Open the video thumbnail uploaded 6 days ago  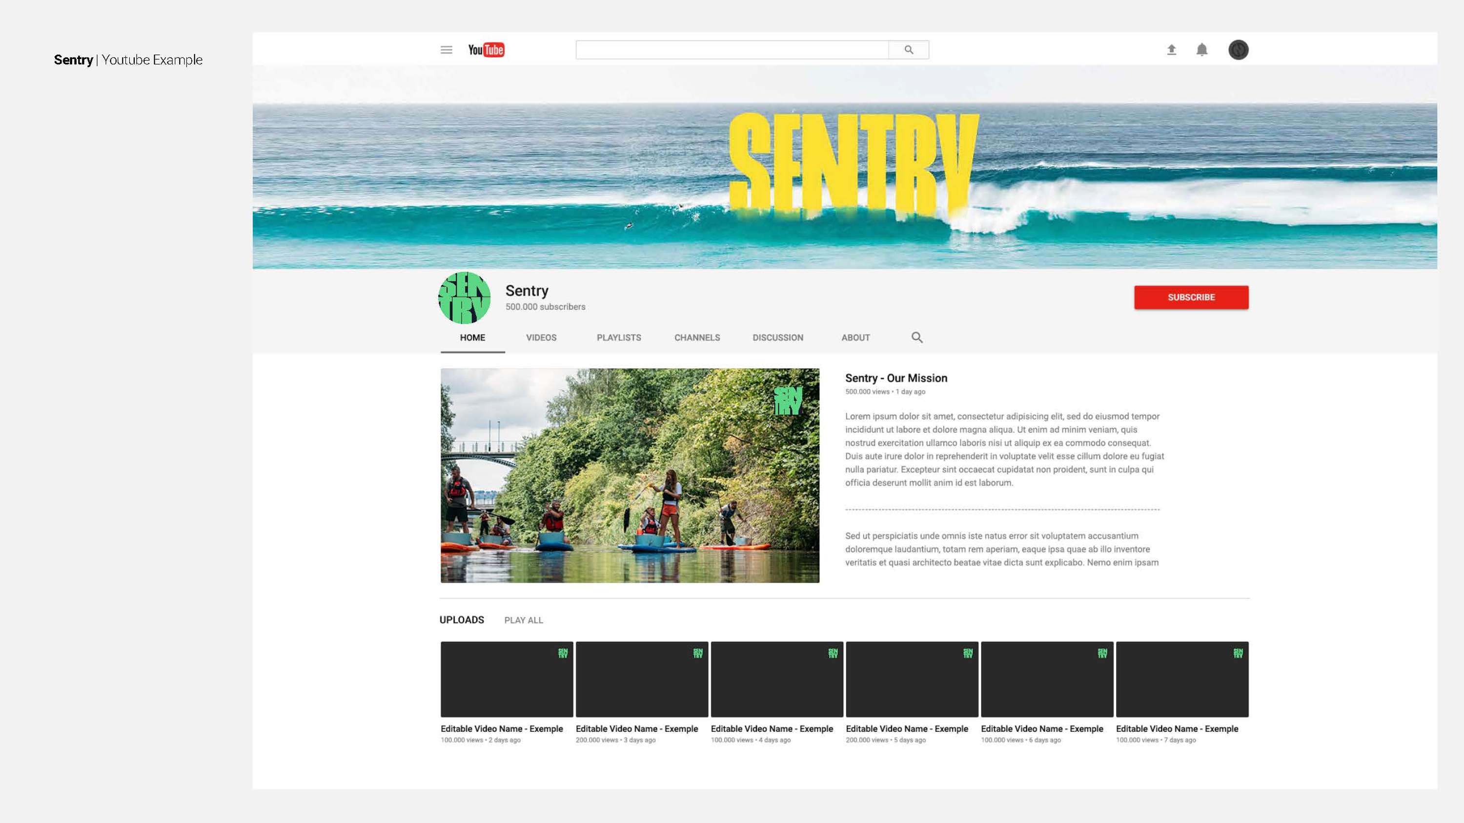pyautogui.click(x=1047, y=679)
